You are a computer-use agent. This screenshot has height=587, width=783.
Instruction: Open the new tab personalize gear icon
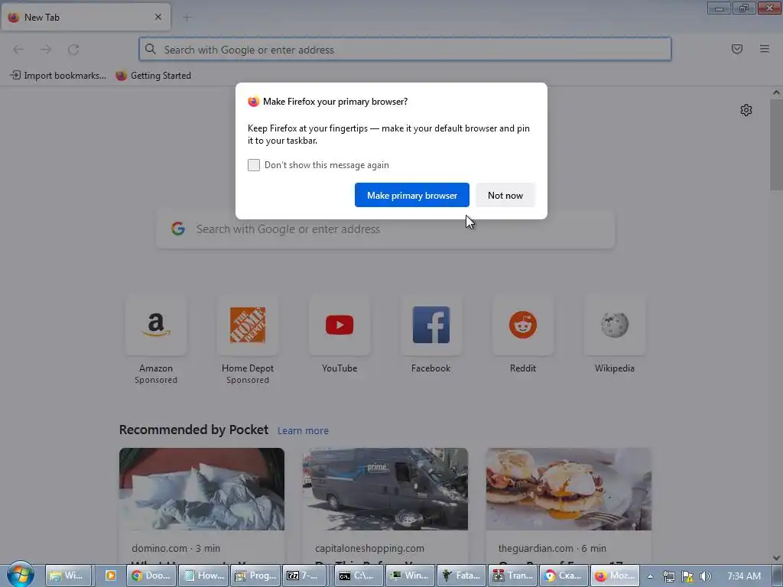746,110
